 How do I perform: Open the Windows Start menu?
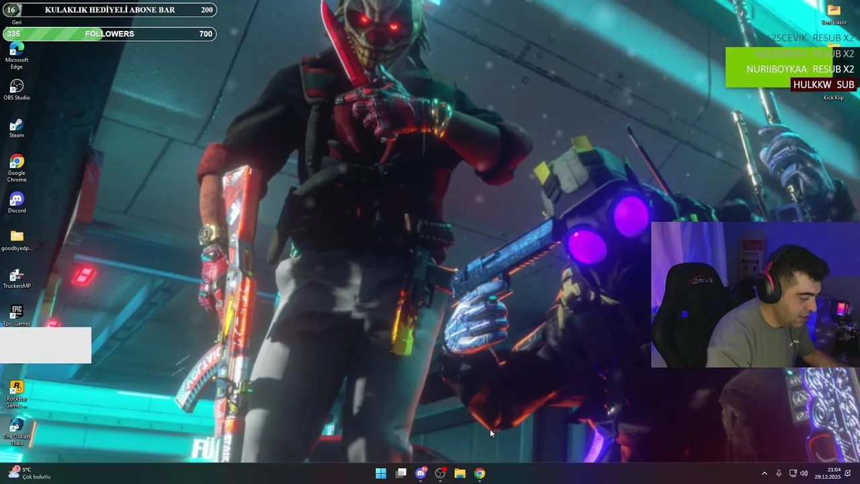381,473
